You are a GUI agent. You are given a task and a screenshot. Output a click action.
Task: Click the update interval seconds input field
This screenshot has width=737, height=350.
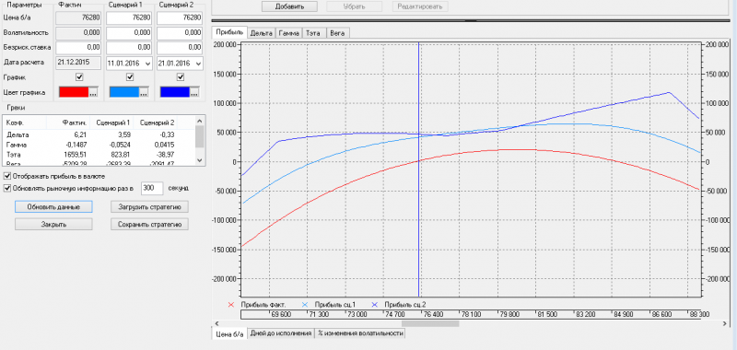[x=152, y=188]
